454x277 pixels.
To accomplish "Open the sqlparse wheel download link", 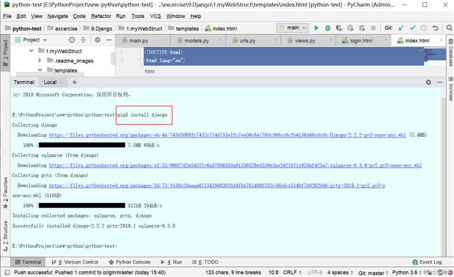I will click(x=235, y=165).
